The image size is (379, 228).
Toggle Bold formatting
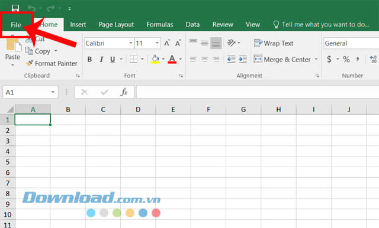click(x=89, y=59)
